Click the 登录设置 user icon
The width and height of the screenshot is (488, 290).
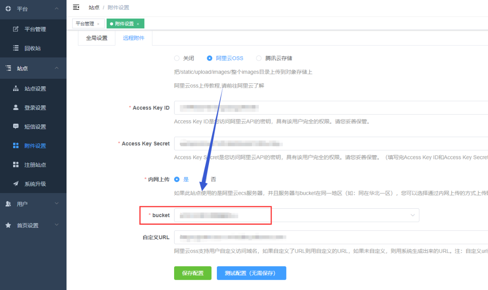click(x=16, y=108)
